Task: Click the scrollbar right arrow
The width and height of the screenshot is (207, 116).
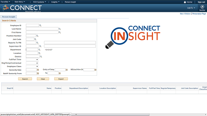Action: (x=206, y=115)
